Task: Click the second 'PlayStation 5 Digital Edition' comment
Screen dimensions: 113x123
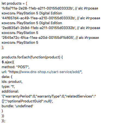Action: click(x=39, y=23)
